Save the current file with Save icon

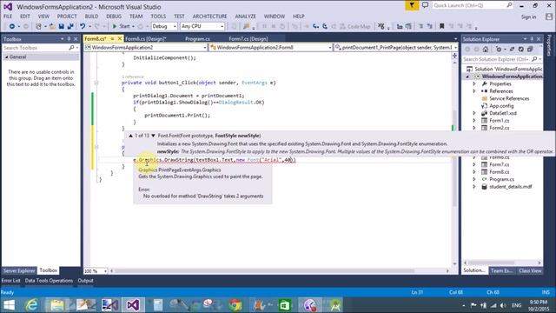pyautogui.click(x=62, y=26)
